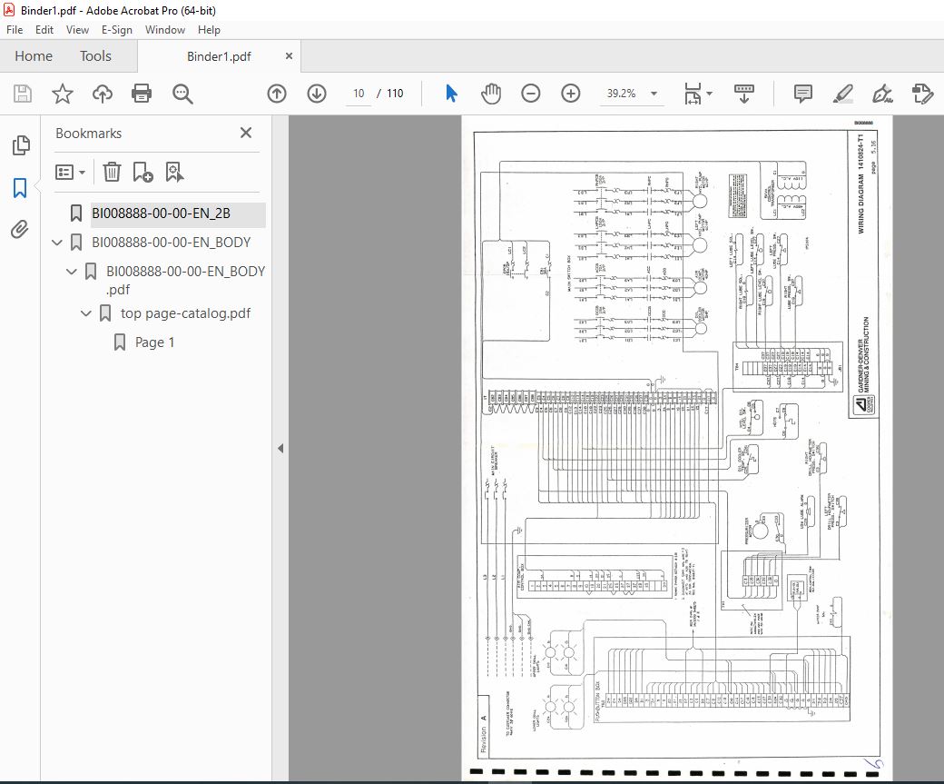This screenshot has width=944, height=784.
Task: Click the current page number field
Action: (x=359, y=94)
